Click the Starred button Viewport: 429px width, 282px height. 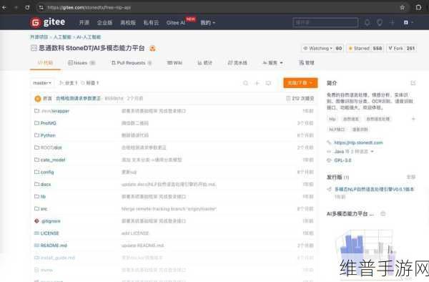click(359, 49)
